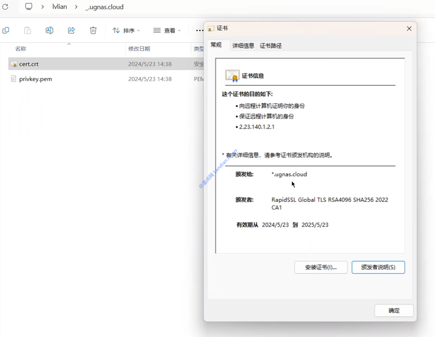
Task: Click the *.ugnas.cloud issued-to value
Action: pyautogui.click(x=289, y=174)
